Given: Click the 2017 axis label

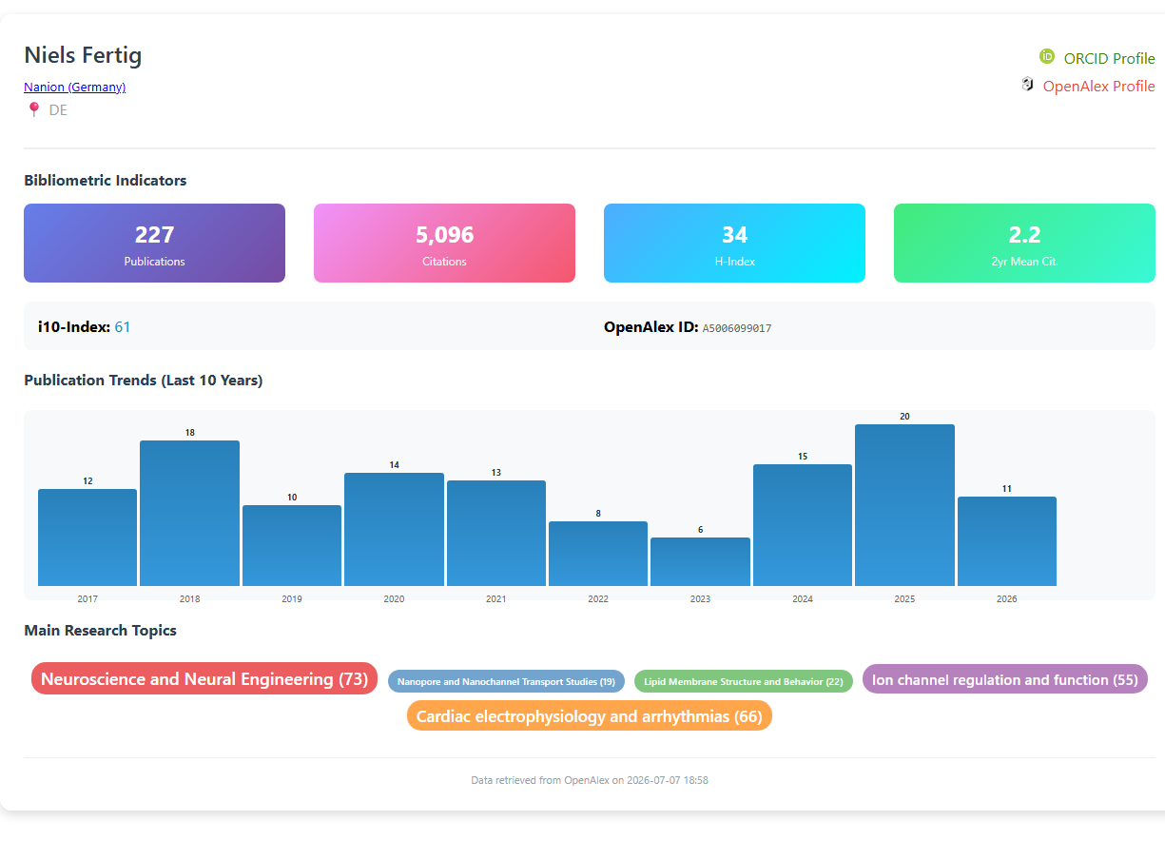Looking at the screenshot, I should tap(87, 599).
